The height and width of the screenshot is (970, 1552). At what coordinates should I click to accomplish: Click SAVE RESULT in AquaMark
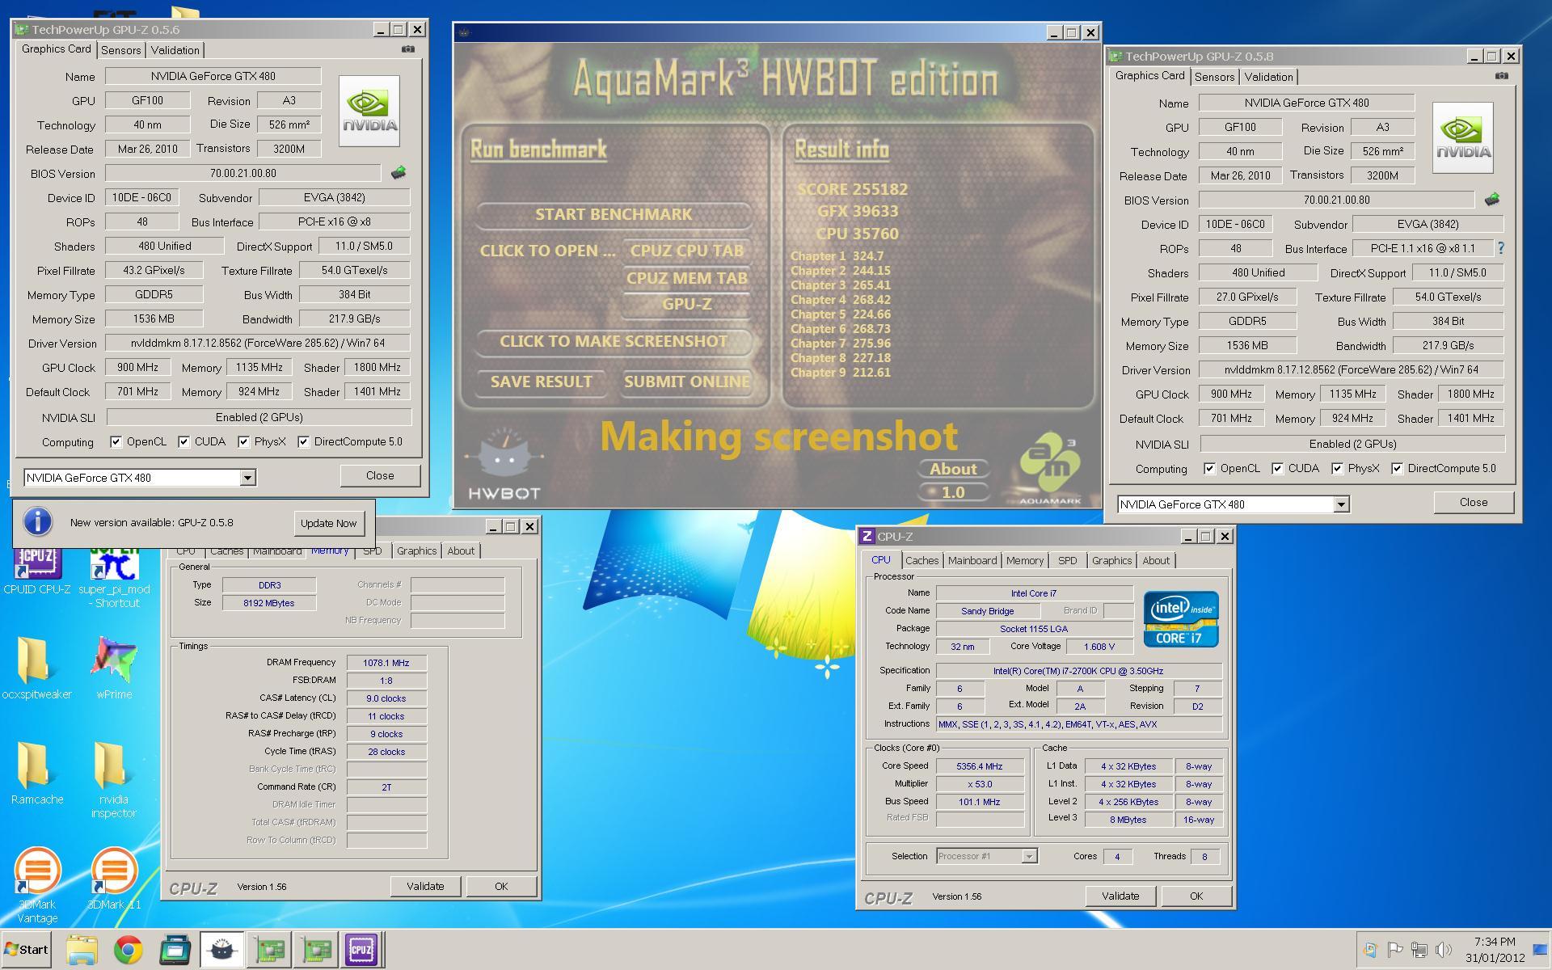tap(541, 382)
